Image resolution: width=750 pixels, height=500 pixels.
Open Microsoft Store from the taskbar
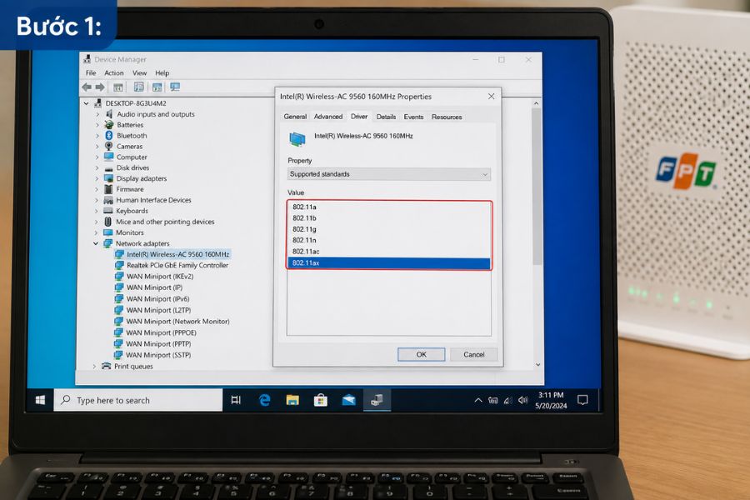point(321,400)
